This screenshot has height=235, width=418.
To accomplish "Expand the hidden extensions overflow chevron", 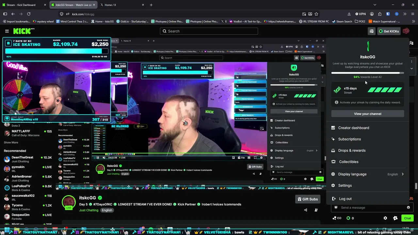I will [405, 14].
